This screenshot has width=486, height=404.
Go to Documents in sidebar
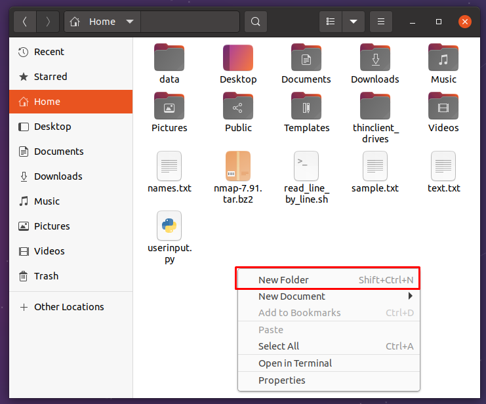point(71,151)
